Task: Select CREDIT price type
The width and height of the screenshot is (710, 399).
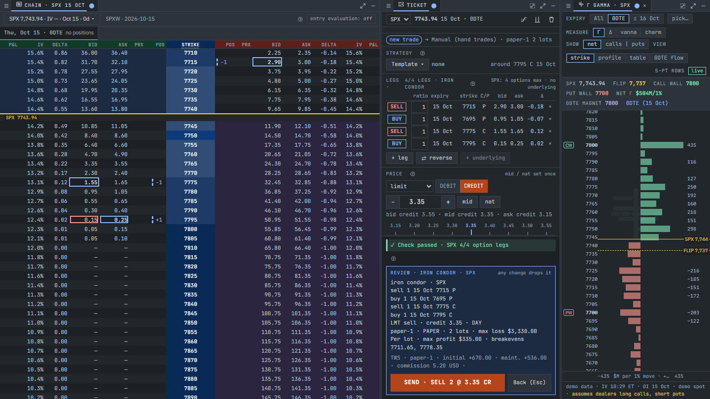Action: [x=474, y=186]
